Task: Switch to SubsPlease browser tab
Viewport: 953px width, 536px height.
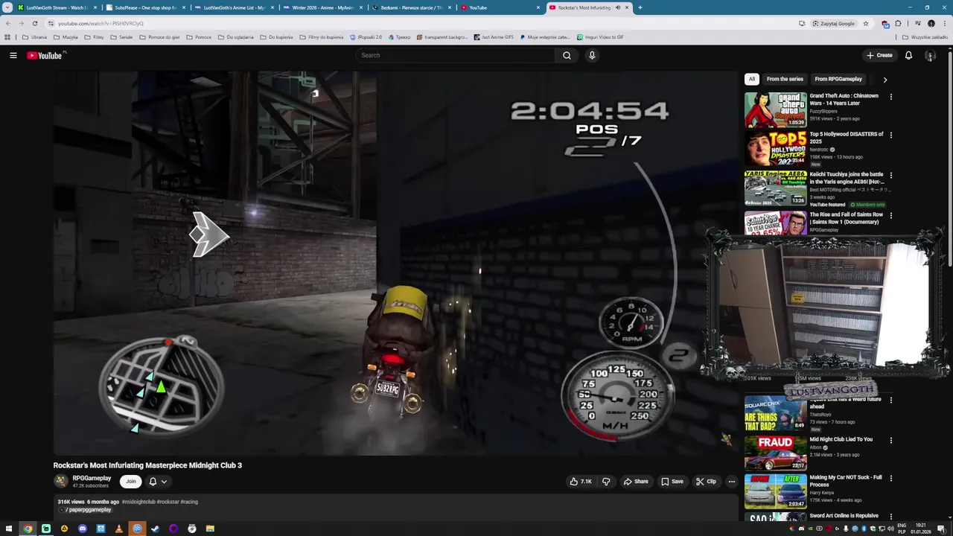Action: click(x=146, y=7)
